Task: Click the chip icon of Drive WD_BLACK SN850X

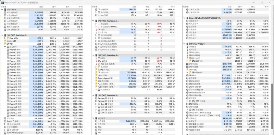Action: (x=187, y=18)
